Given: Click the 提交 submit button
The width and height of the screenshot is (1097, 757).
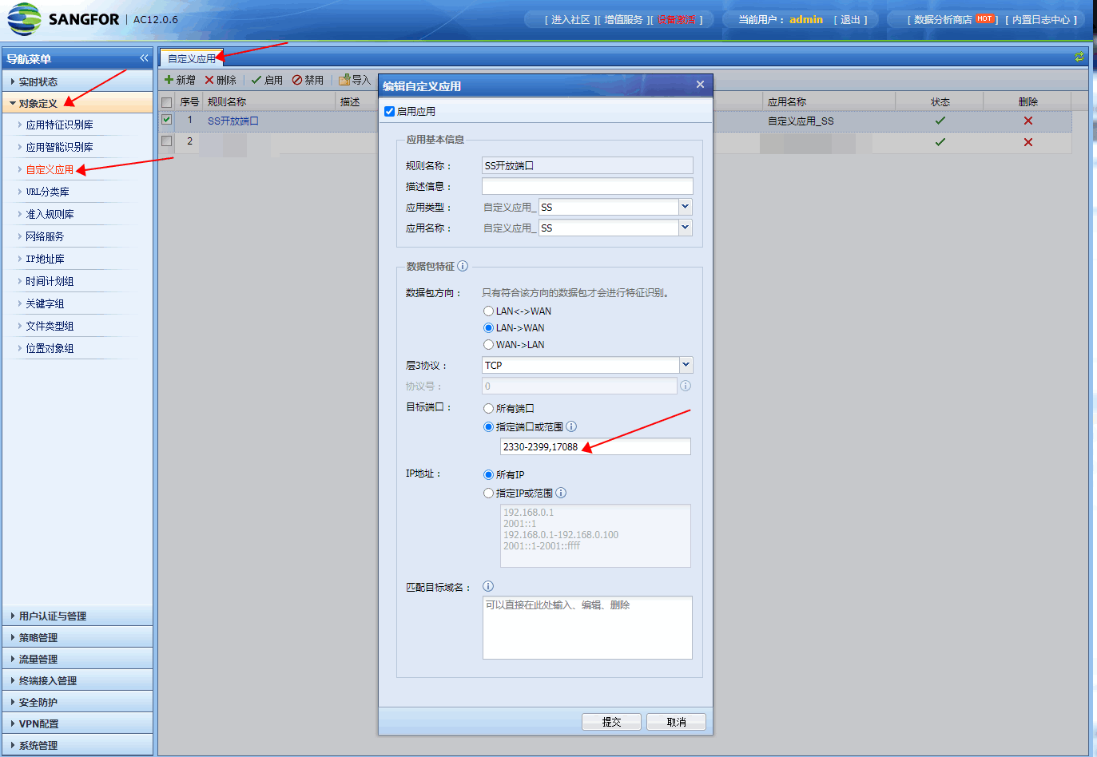Looking at the screenshot, I should 611,722.
